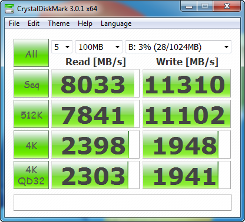245x222 pixels.
Task: Open the Theme menu
Action: tap(59, 23)
